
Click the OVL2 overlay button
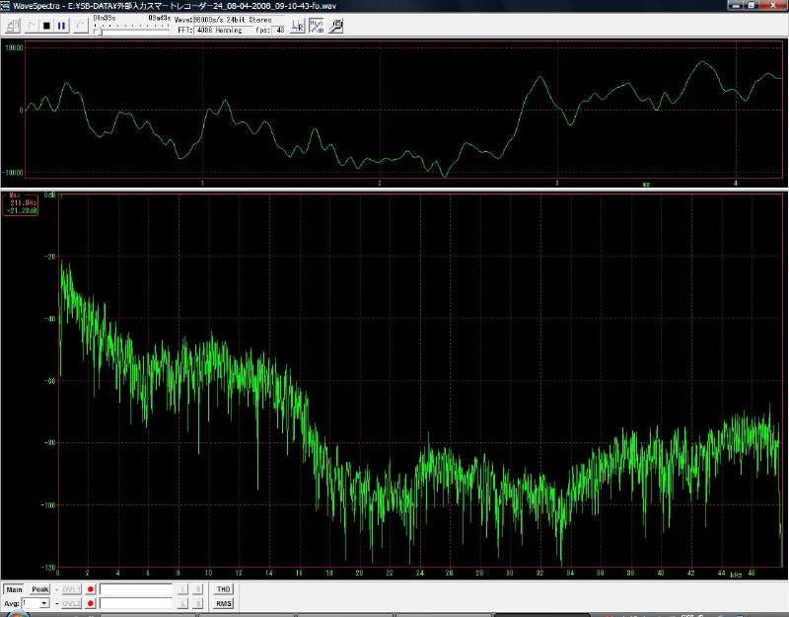[72, 602]
